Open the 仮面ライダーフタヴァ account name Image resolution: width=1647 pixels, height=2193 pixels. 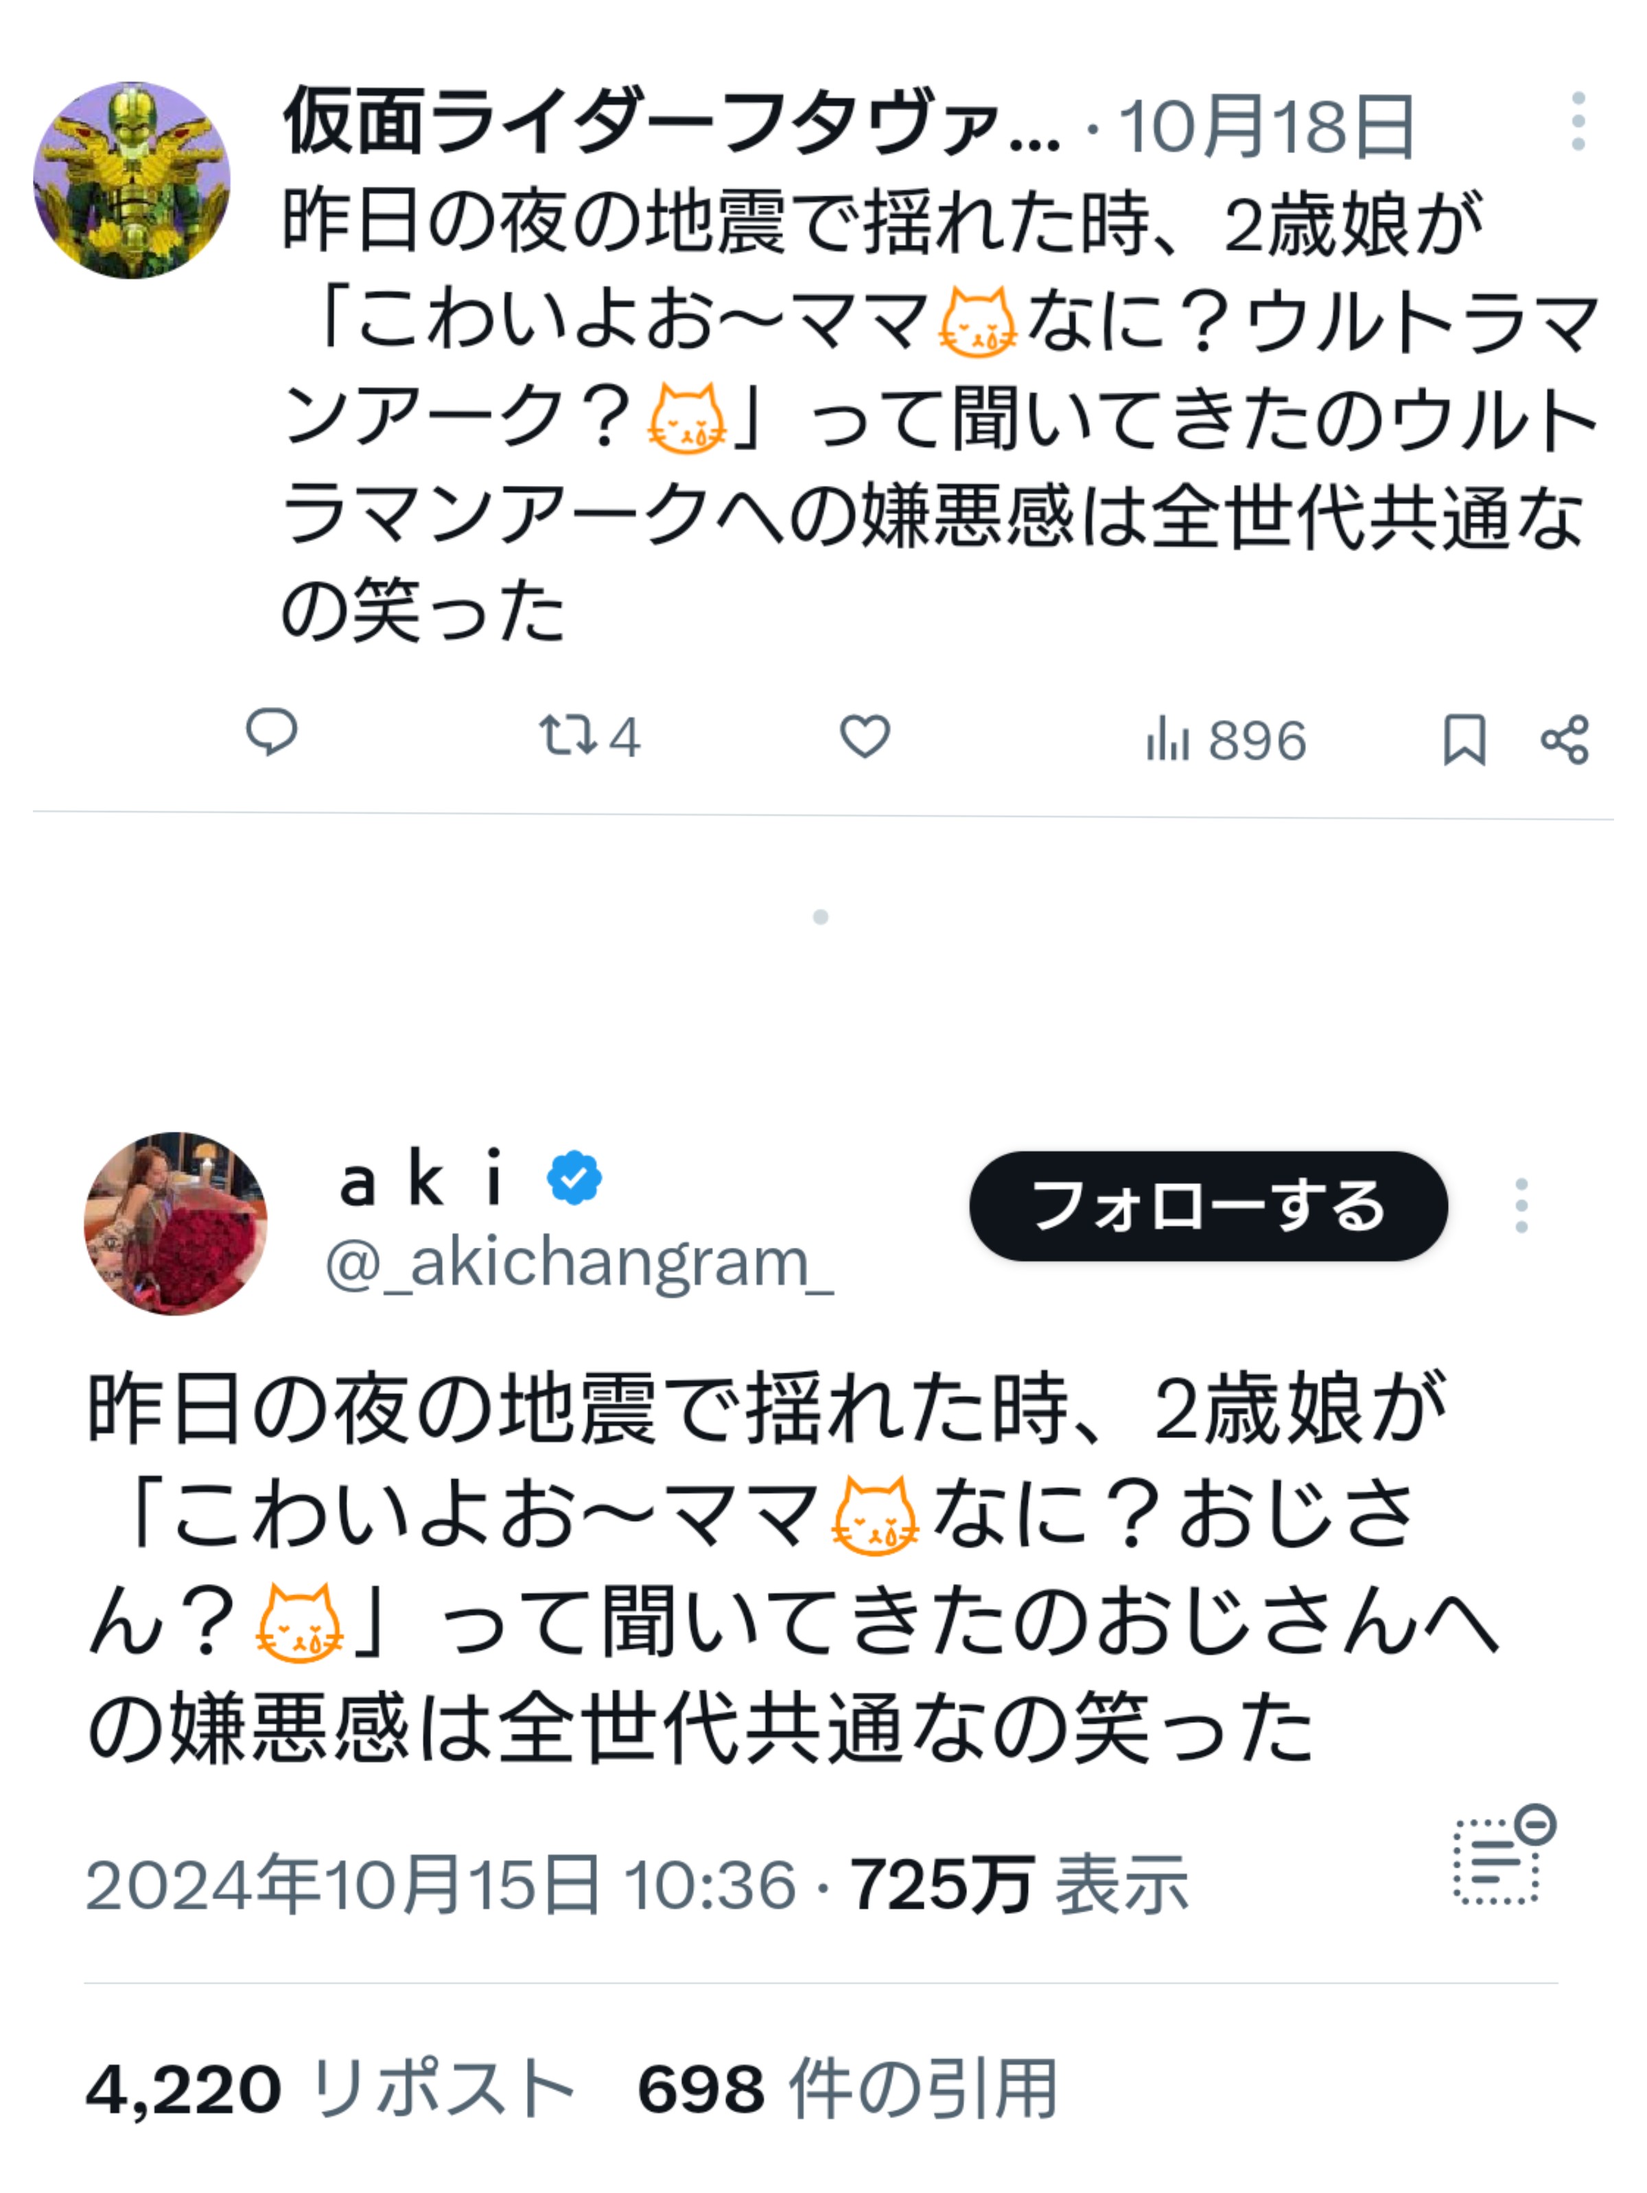[671, 123]
